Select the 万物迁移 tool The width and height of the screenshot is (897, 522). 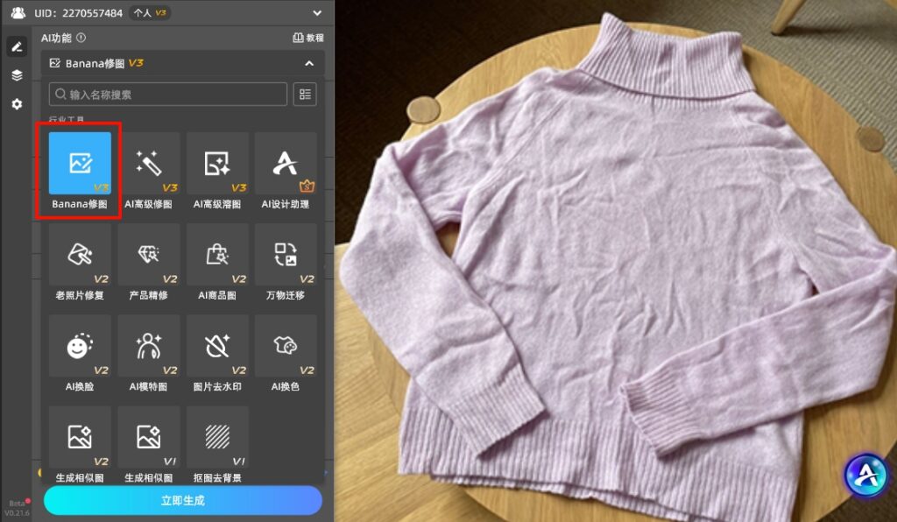click(x=286, y=255)
